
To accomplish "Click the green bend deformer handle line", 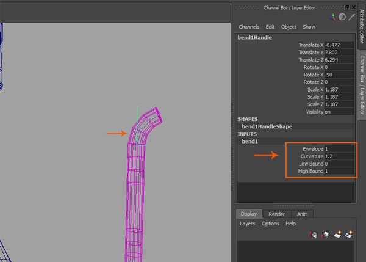I will 137,115.
